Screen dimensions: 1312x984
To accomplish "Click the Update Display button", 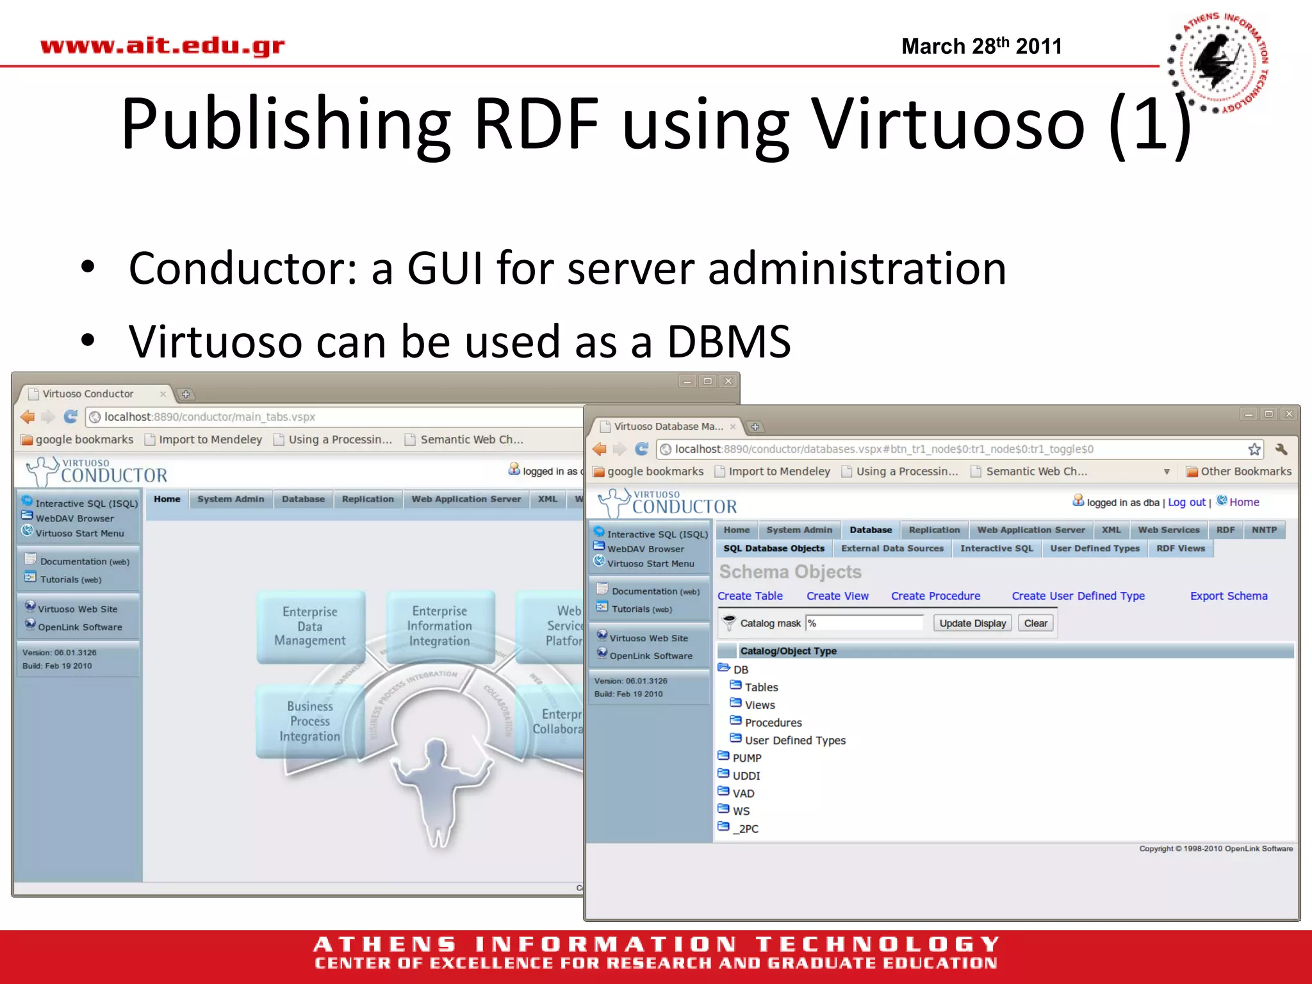I will tap(972, 623).
